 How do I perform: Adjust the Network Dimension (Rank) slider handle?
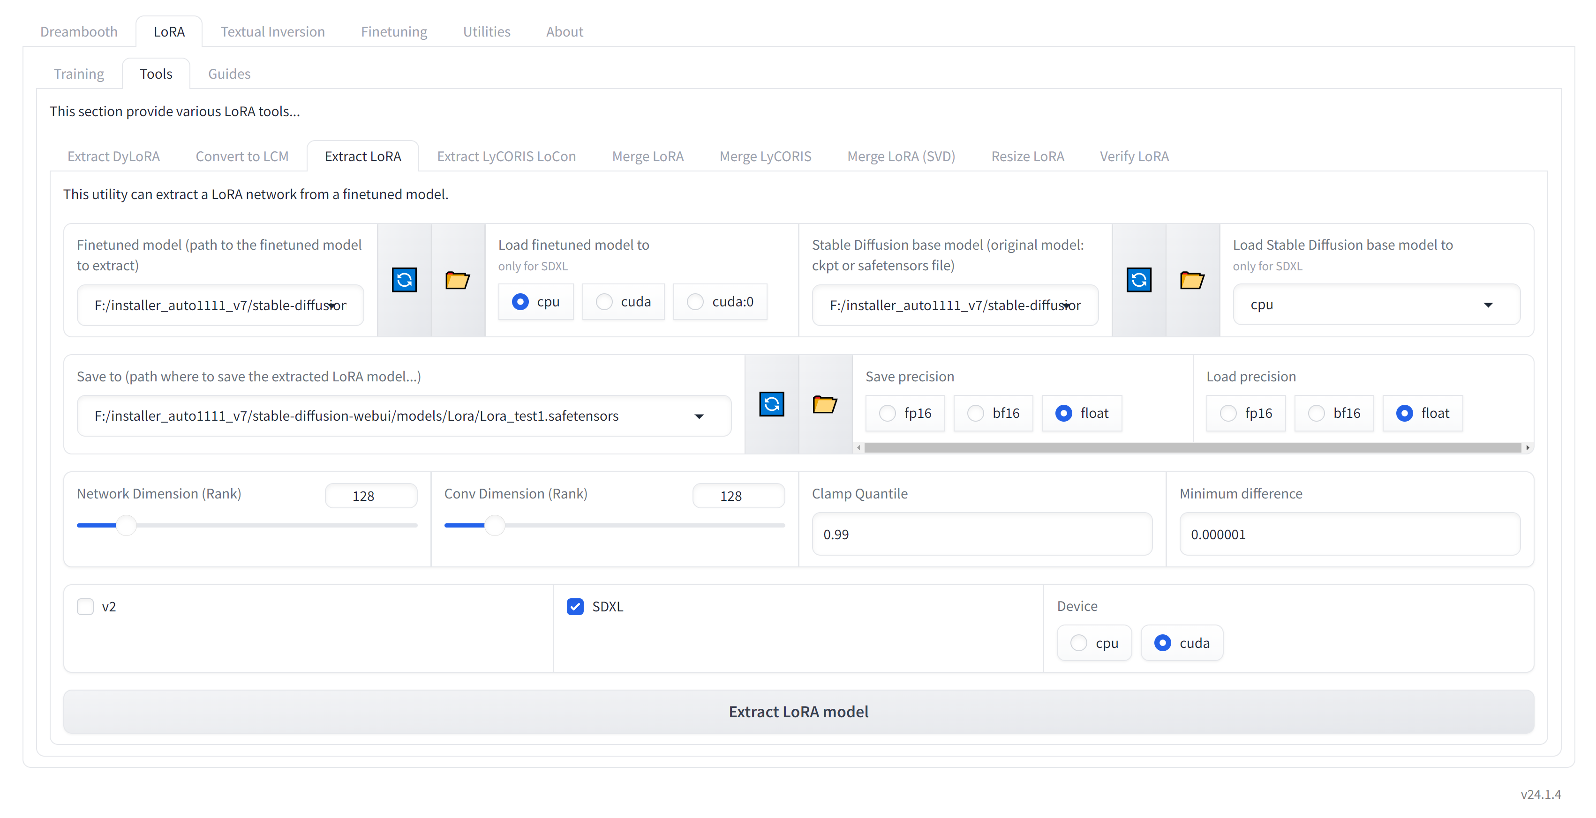pyautogui.click(x=127, y=525)
